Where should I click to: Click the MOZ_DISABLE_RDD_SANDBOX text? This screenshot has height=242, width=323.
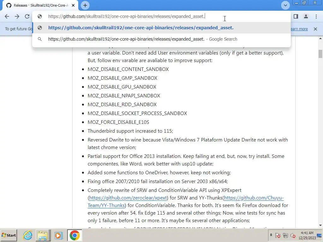coord(122,105)
